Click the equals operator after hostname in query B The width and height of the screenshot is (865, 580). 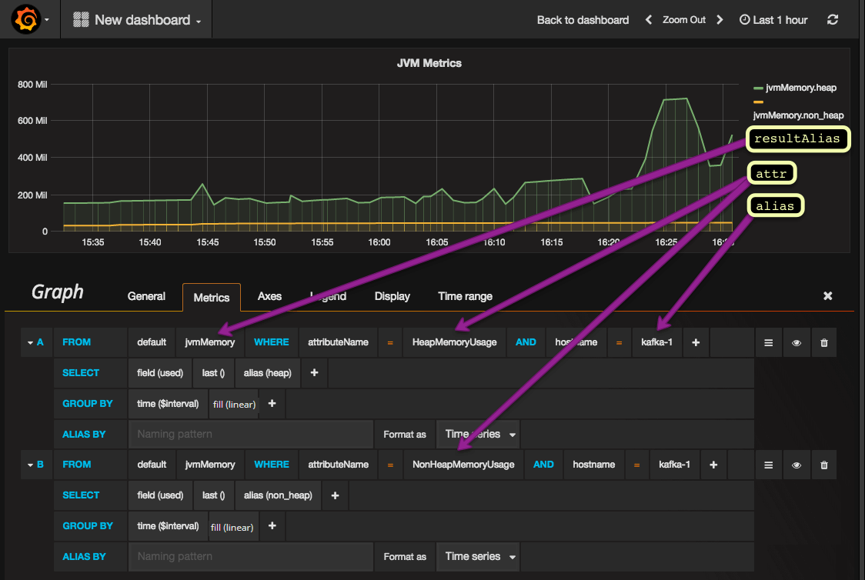pos(636,465)
